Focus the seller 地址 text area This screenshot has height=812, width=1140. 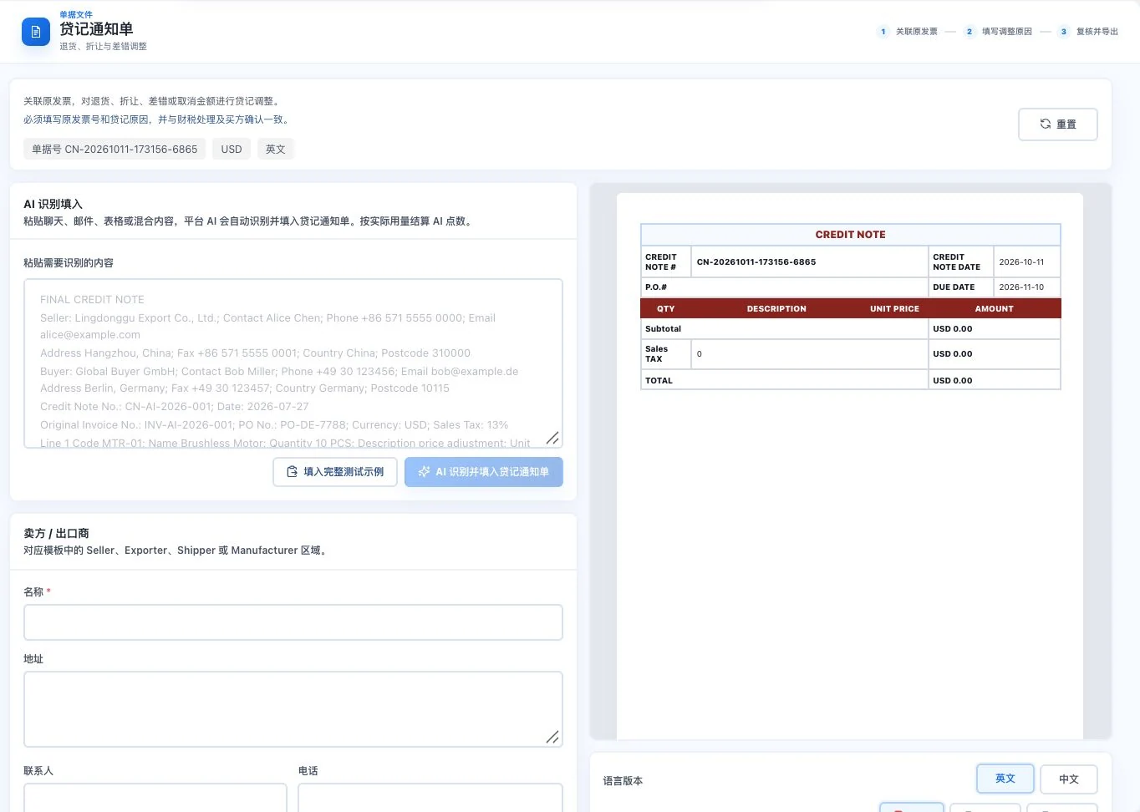pyautogui.click(x=293, y=709)
